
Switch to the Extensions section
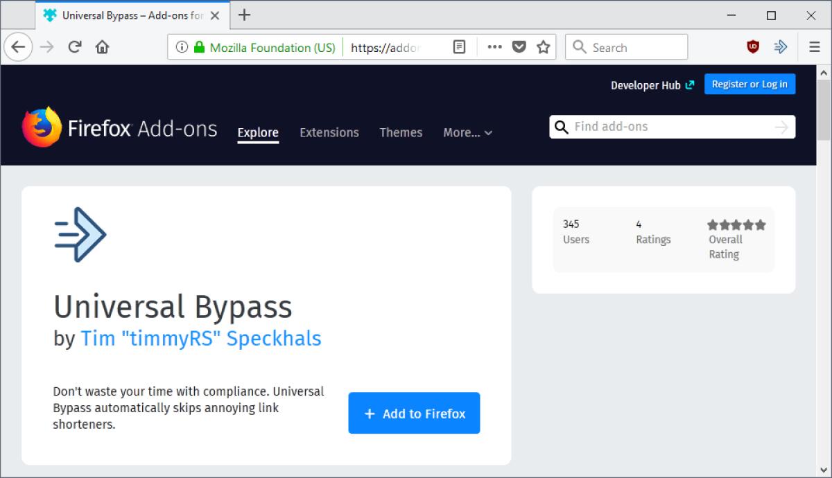[329, 132]
